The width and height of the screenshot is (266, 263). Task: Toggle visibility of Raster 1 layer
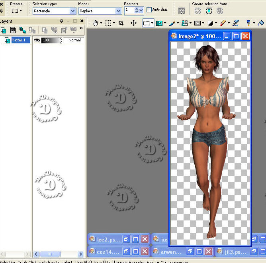pyautogui.click(x=37, y=40)
